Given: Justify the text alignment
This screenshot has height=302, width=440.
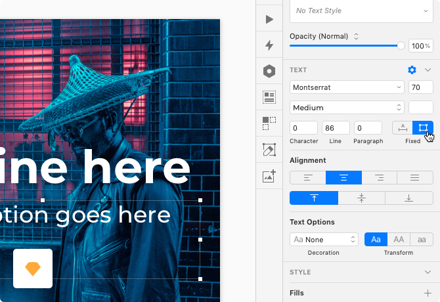Looking at the screenshot, I should click(x=415, y=178).
